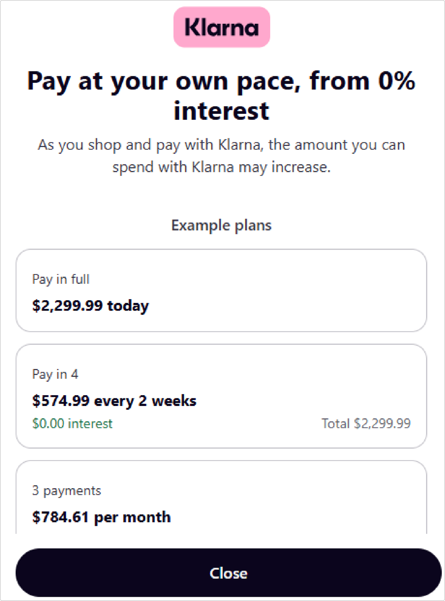Click the "$574.99 every 2 weeks" amount

[x=114, y=401]
